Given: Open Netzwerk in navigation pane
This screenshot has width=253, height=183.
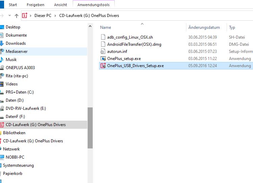Looking at the screenshot, I should 11,149.
